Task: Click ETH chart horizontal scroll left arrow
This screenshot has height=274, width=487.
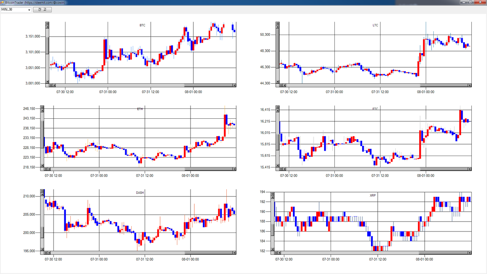Action: tap(49, 169)
